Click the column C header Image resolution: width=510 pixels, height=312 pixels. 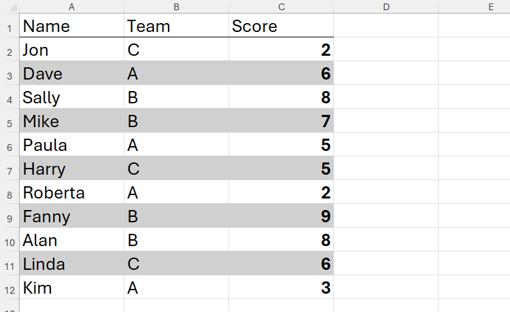tap(281, 7)
